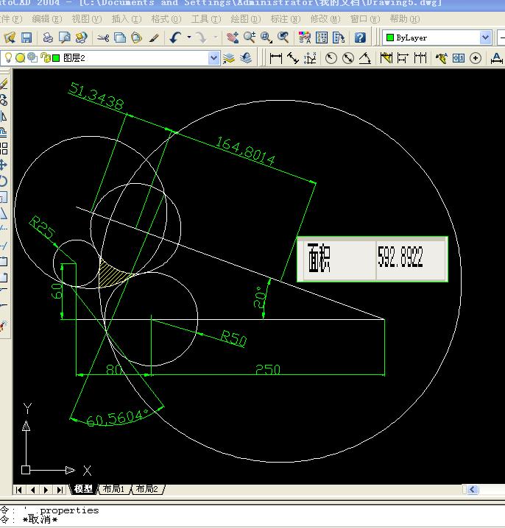Viewport: 505px width, 528px height.
Task: Expand the undo history dropdown arrow
Action: (x=189, y=38)
